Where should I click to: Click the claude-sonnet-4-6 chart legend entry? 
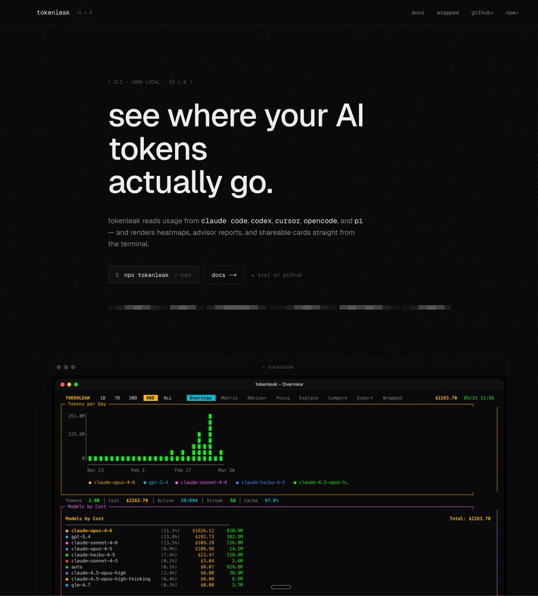pos(201,483)
